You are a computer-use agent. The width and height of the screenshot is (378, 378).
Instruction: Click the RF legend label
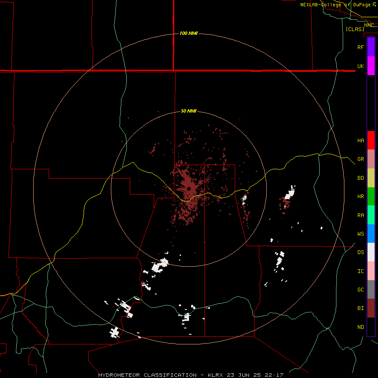pos(360,47)
